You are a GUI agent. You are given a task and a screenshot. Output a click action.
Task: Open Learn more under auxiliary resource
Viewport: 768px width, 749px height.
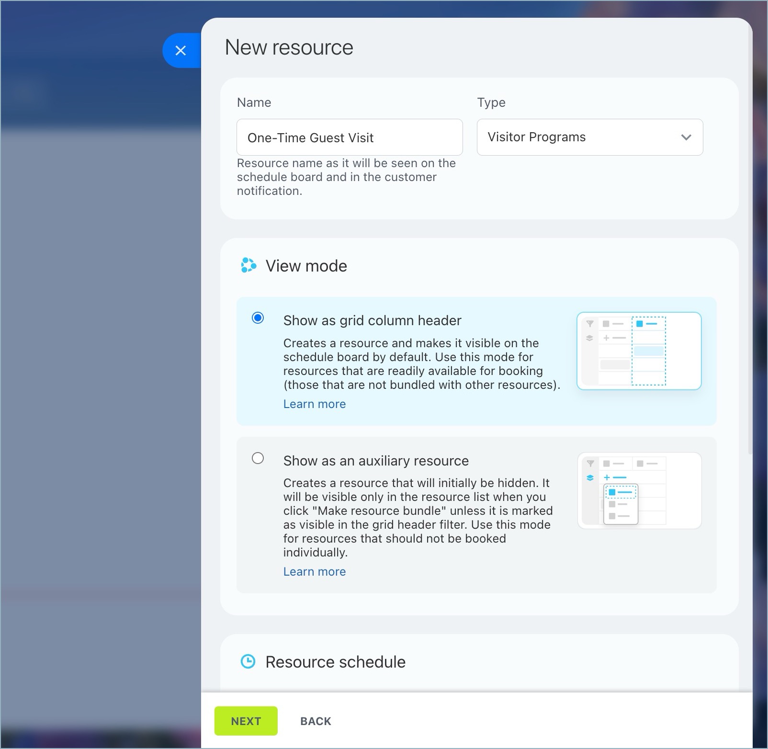[x=314, y=571]
